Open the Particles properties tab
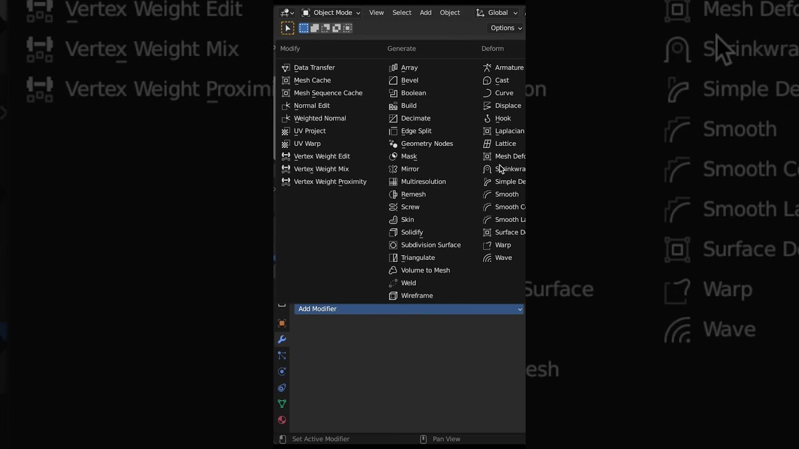 coord(282,355)
